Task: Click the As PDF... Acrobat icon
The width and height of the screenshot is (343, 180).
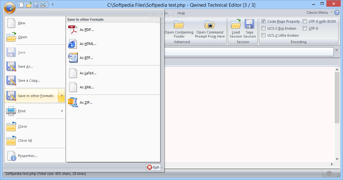Action: (x=73, y=30)
